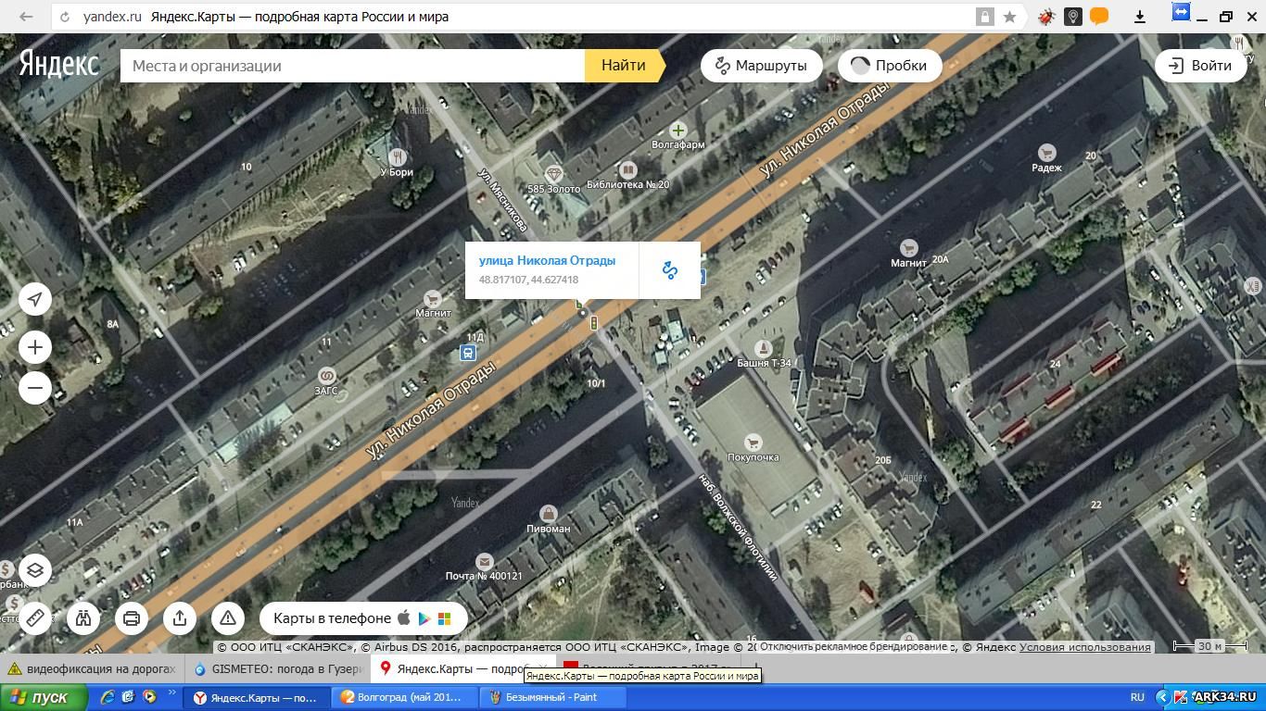This screenshot has height=711, width=1266.
Task: Build a route from the balloon icon
Action: pyautogui.click(x=670, y=270)
